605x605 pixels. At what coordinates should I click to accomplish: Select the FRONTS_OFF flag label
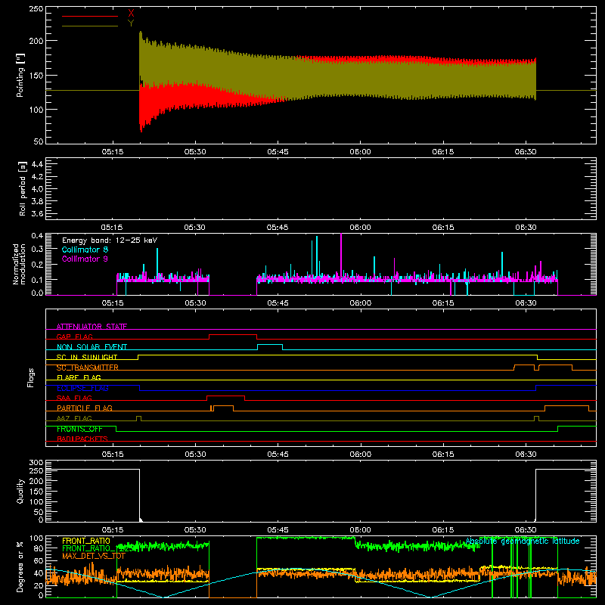(79, 429)
